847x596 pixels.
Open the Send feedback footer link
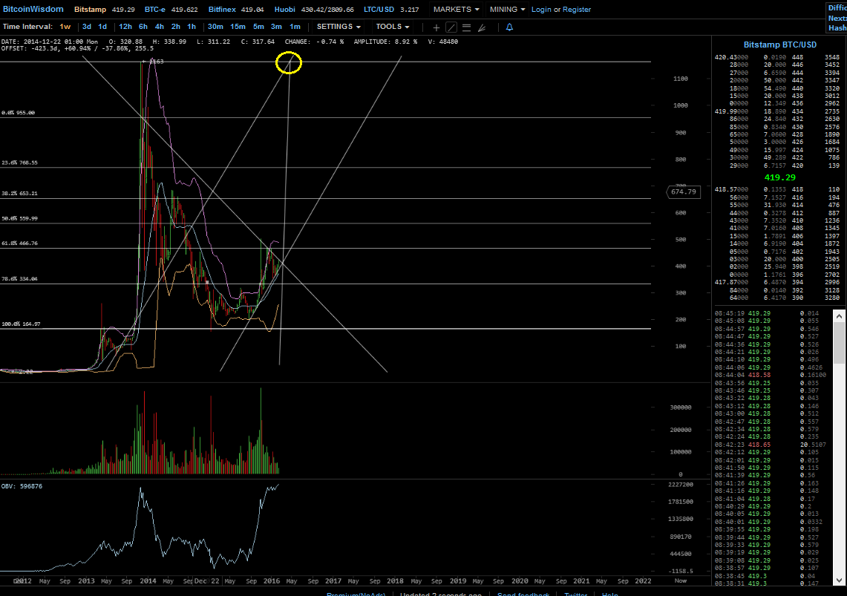523,594
